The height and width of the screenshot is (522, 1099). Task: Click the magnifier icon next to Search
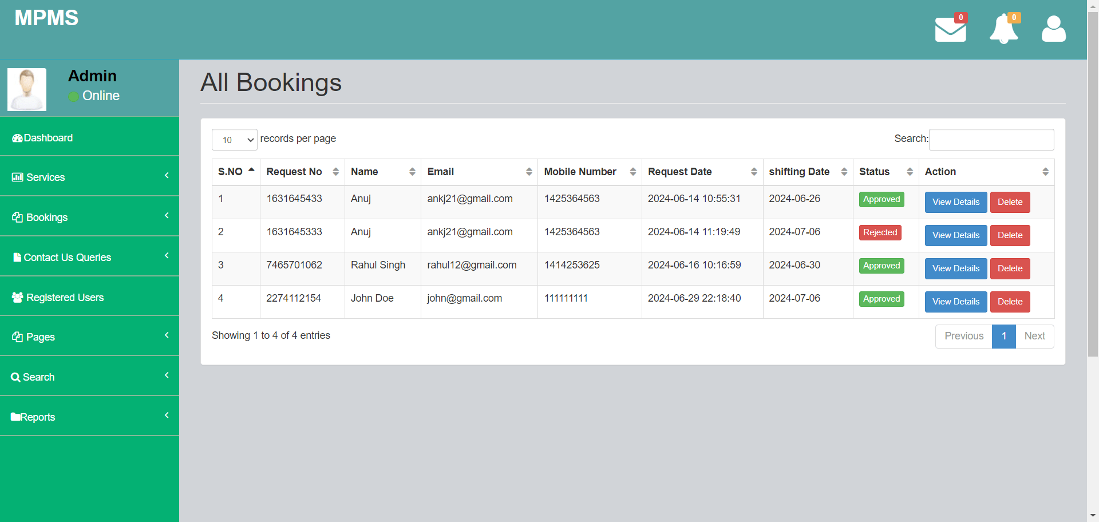point(15,377)
